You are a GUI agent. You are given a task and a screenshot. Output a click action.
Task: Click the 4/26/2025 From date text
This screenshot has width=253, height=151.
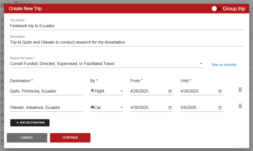(x=139, y=91)
